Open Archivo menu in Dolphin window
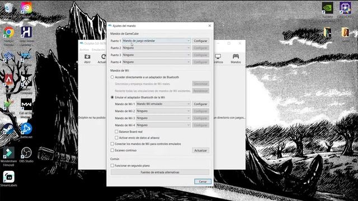358x201 pixels. point(84,50)
